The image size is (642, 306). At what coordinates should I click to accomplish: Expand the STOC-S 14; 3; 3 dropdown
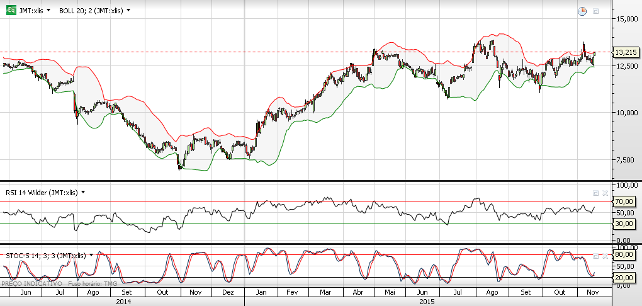coord(92,255)
